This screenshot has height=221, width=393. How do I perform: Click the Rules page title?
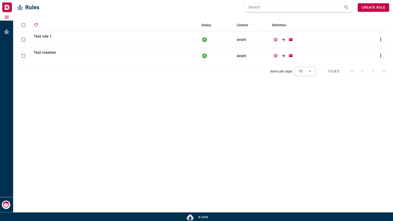tap(32, 7)
